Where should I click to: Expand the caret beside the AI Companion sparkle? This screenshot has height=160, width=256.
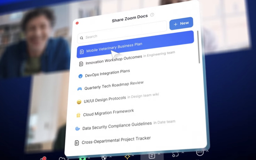tap(133, 155)
